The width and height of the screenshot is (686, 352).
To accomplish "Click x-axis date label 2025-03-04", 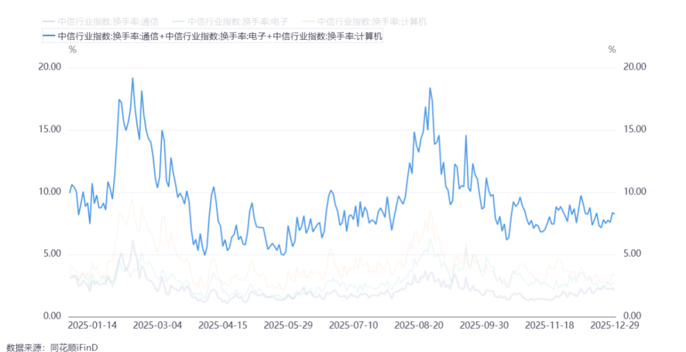I will (157, 325).
